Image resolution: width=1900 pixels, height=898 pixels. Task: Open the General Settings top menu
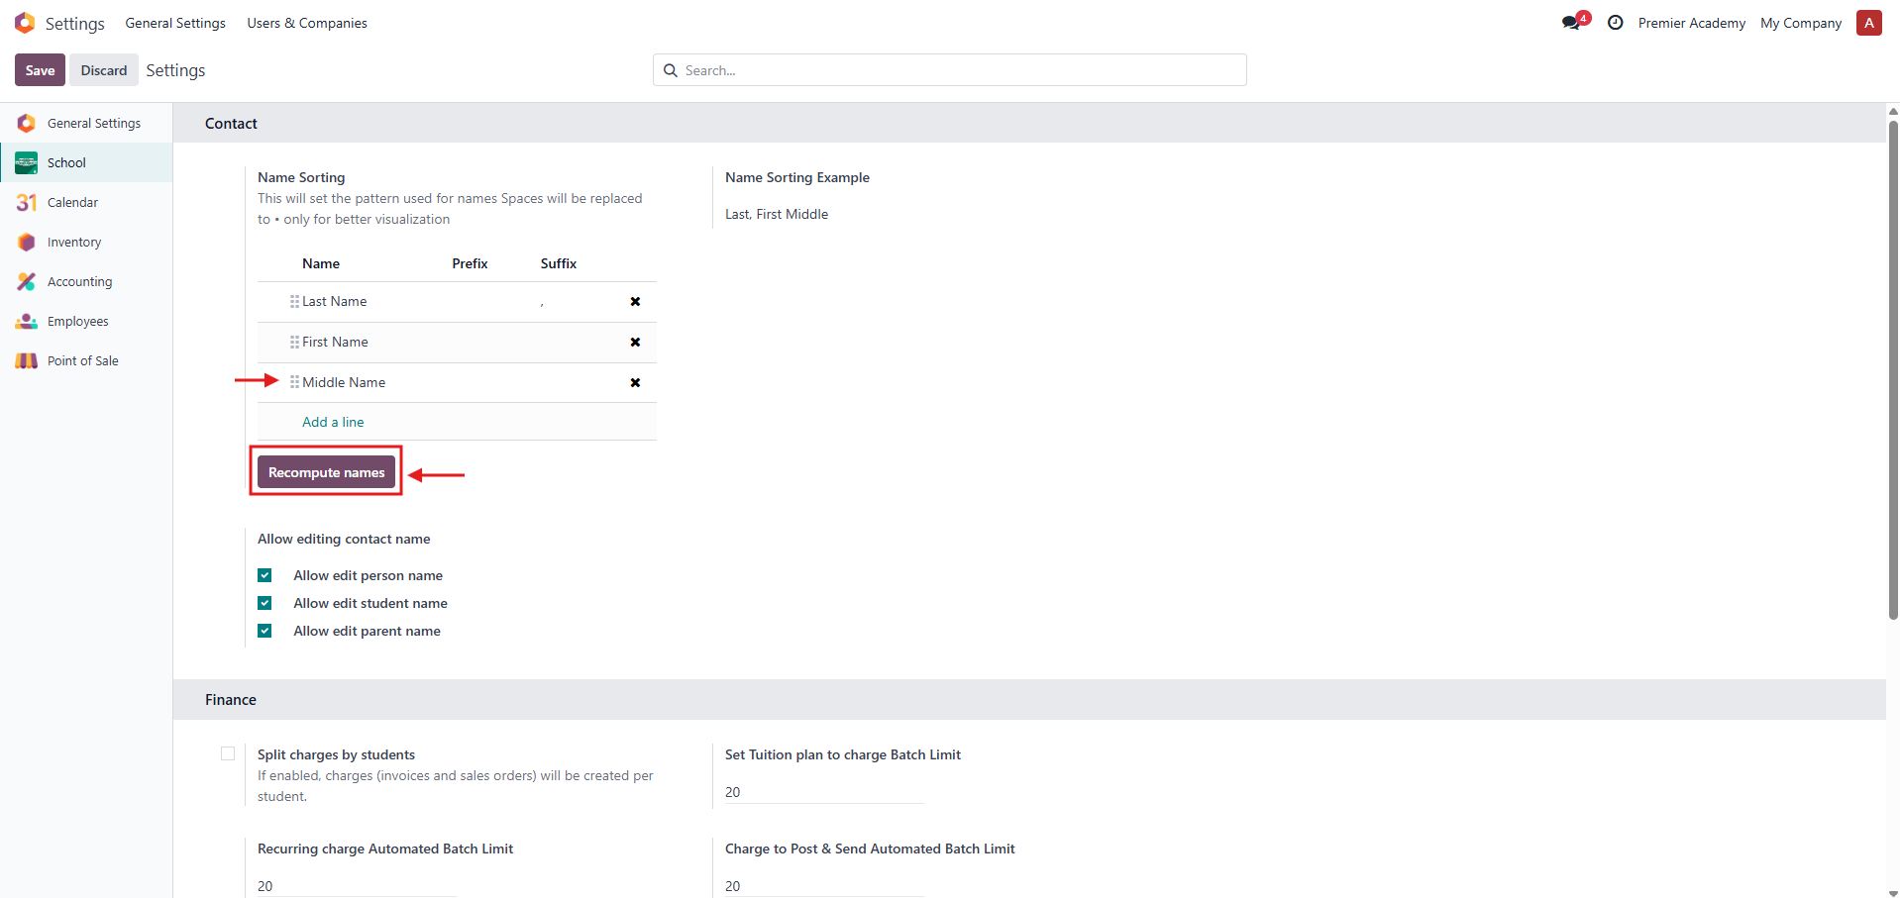pos(175,23)
